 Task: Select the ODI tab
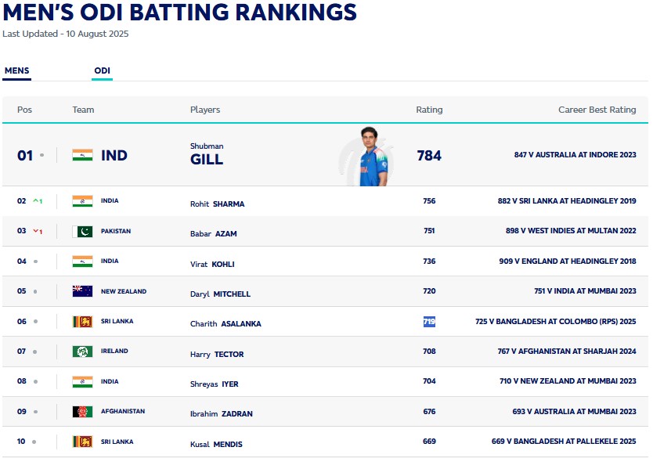tap(102, 71)
